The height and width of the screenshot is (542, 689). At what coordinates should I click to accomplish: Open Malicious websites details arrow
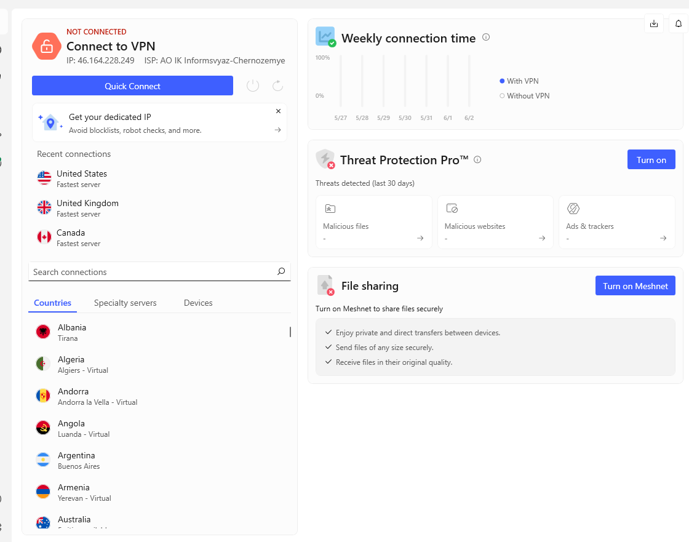(x=542, y=238)
